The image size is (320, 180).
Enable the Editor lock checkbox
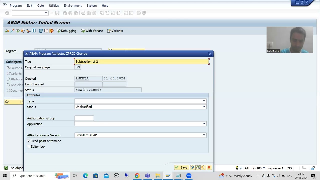point(29,147)
